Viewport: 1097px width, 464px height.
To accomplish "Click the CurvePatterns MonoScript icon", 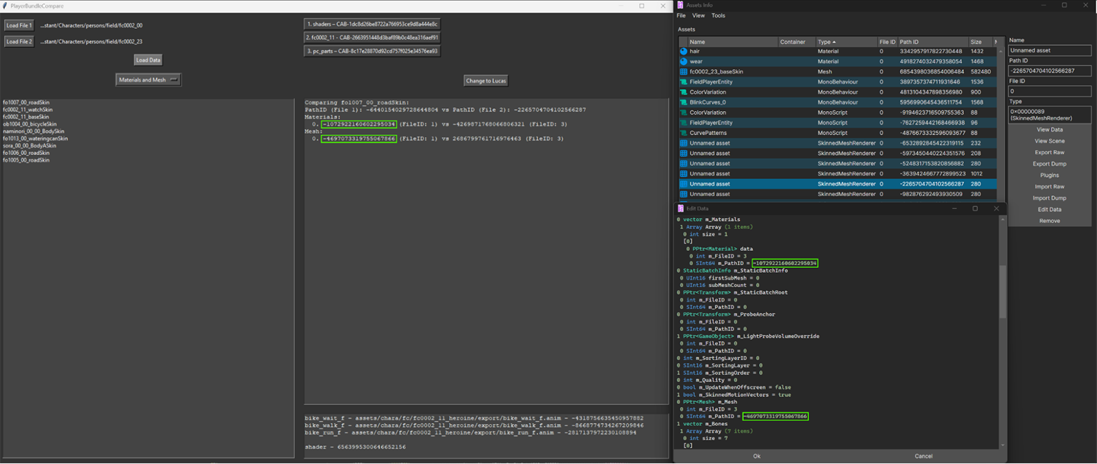I will (684, 133).
